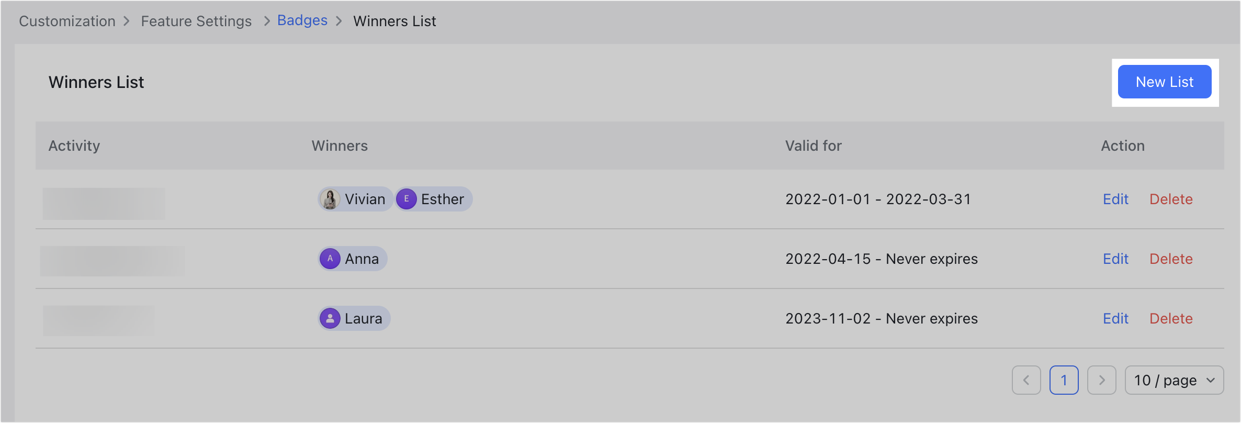Navigate to Customization via breadcrumb

click(67, 21)
